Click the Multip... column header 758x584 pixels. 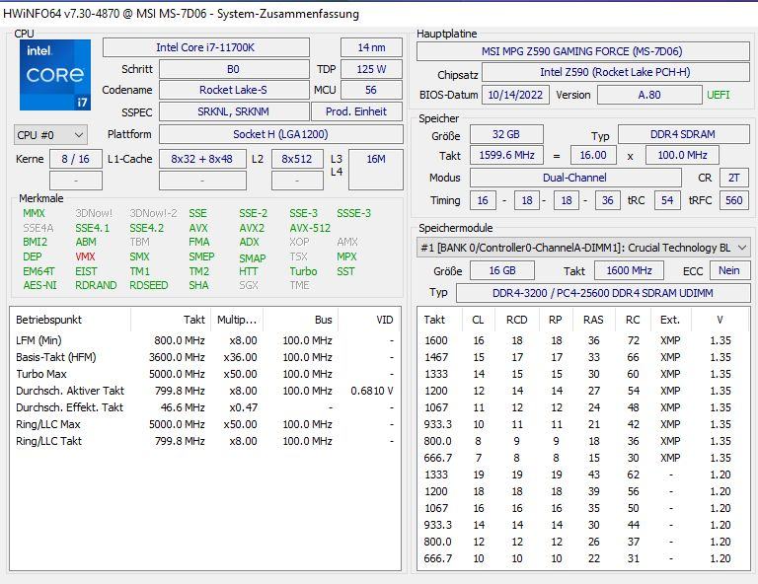click(x=237, y=320)
